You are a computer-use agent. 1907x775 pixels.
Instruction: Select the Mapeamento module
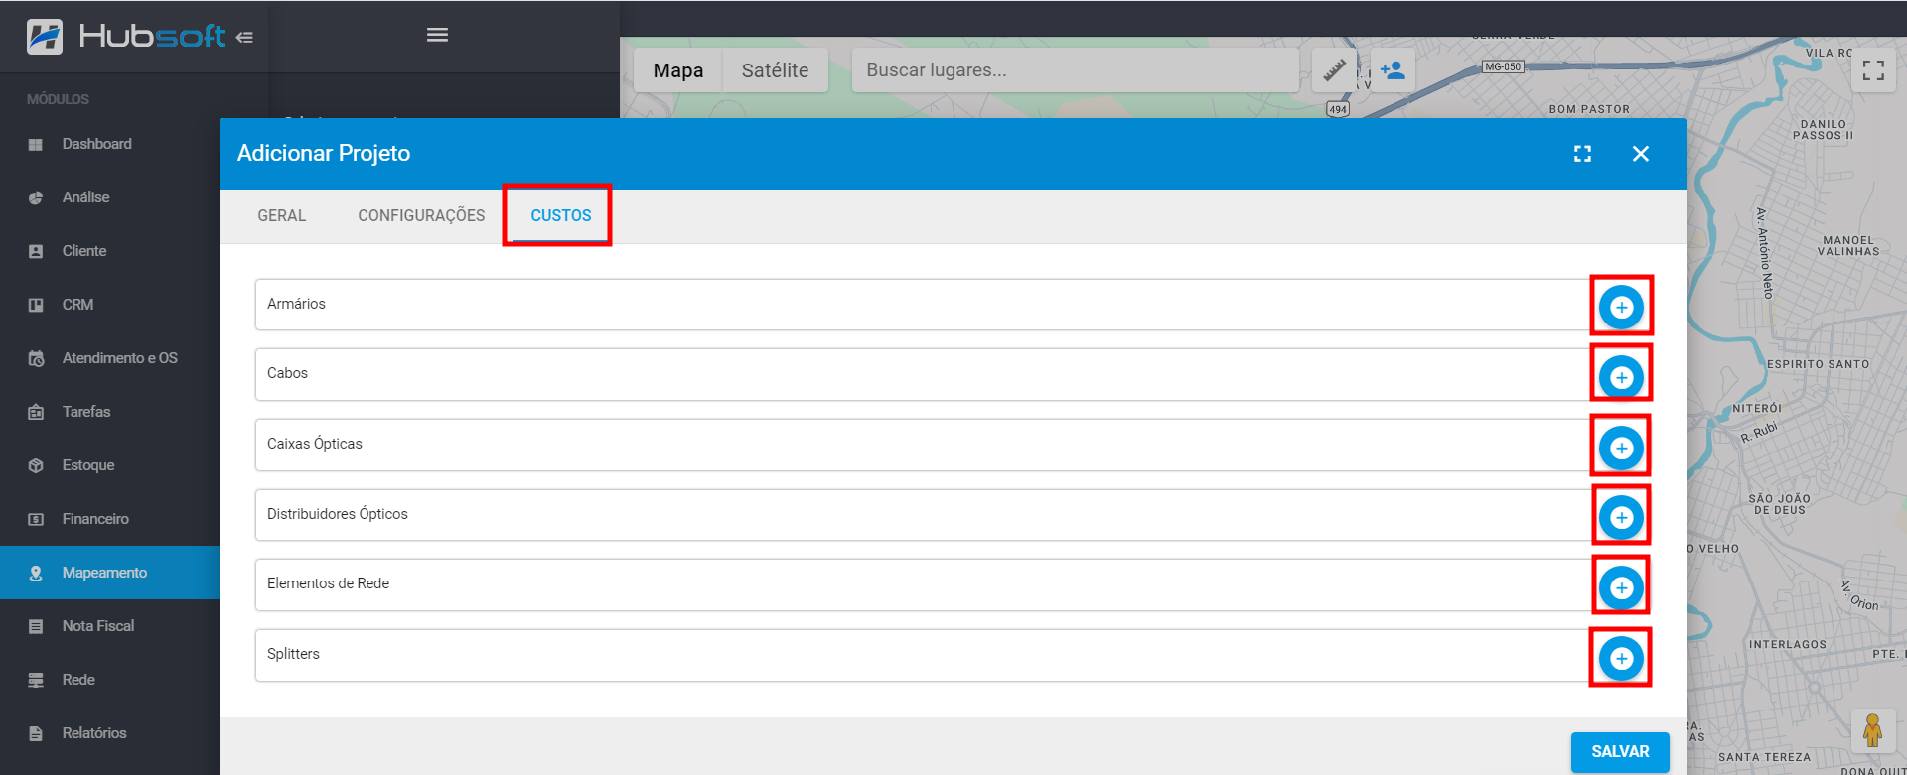109,573
